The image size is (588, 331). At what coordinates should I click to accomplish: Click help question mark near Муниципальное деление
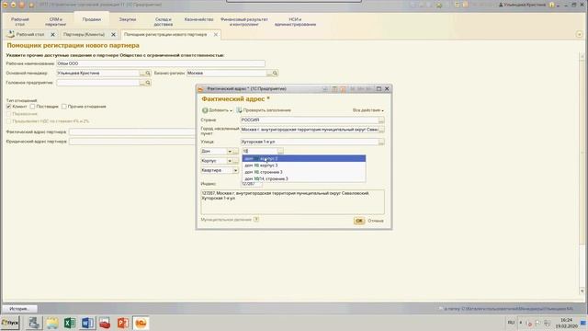[256, 219]
